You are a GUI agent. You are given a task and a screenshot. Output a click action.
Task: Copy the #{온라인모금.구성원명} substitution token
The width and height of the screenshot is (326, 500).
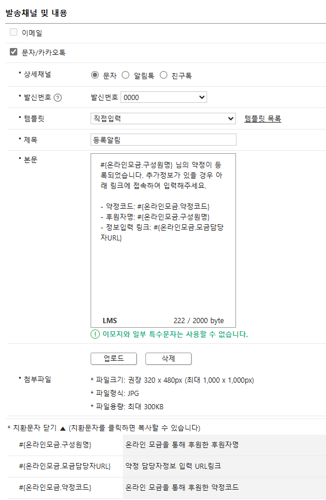pyautogui.click(x=55, y=445)
